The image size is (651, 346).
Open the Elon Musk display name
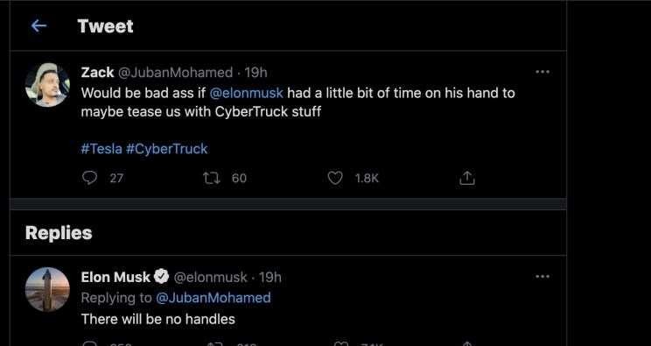click(x=115, y=277)
